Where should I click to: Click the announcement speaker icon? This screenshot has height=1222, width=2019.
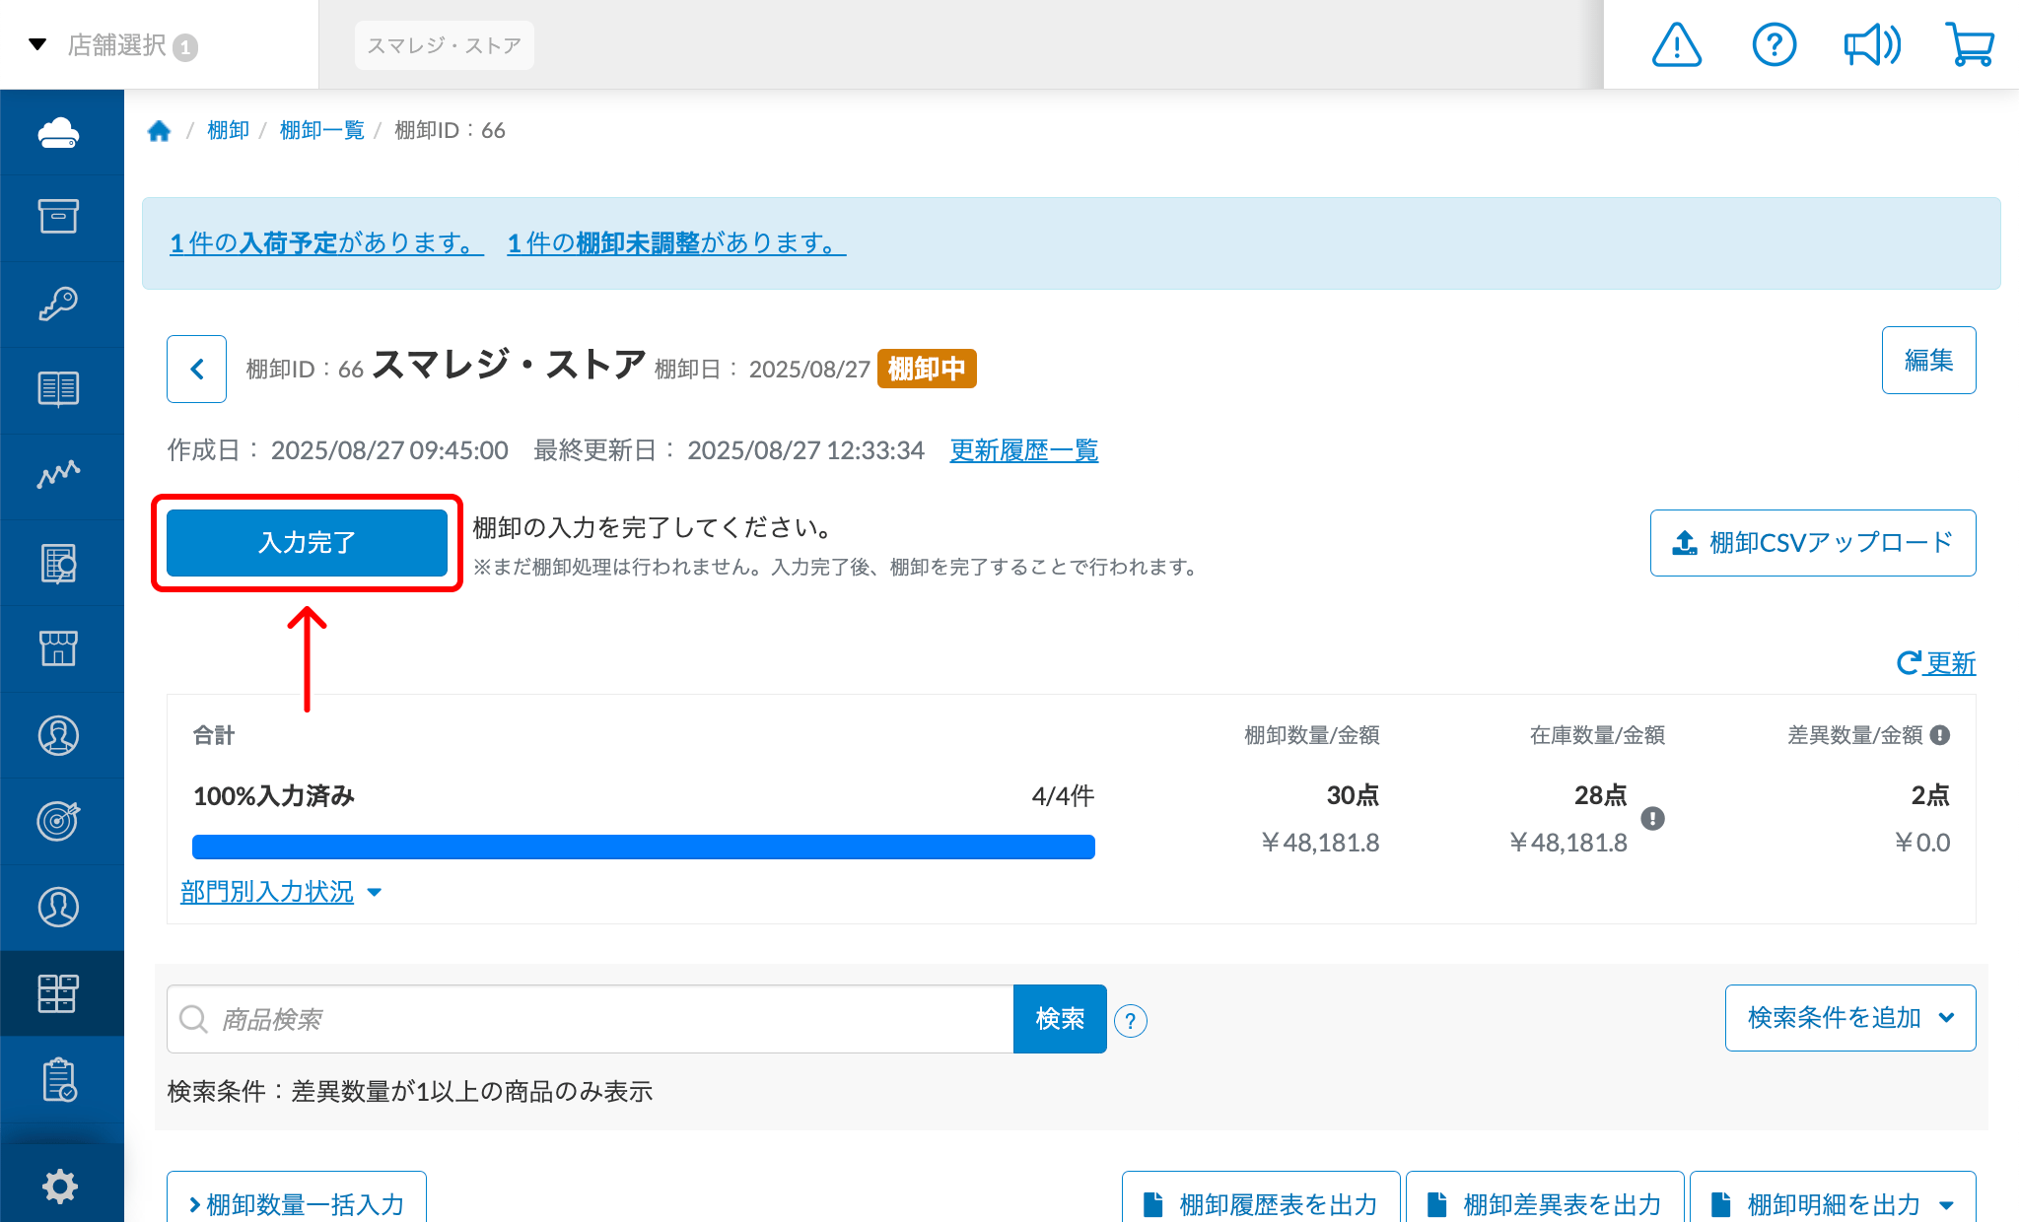pos(1872,44)
